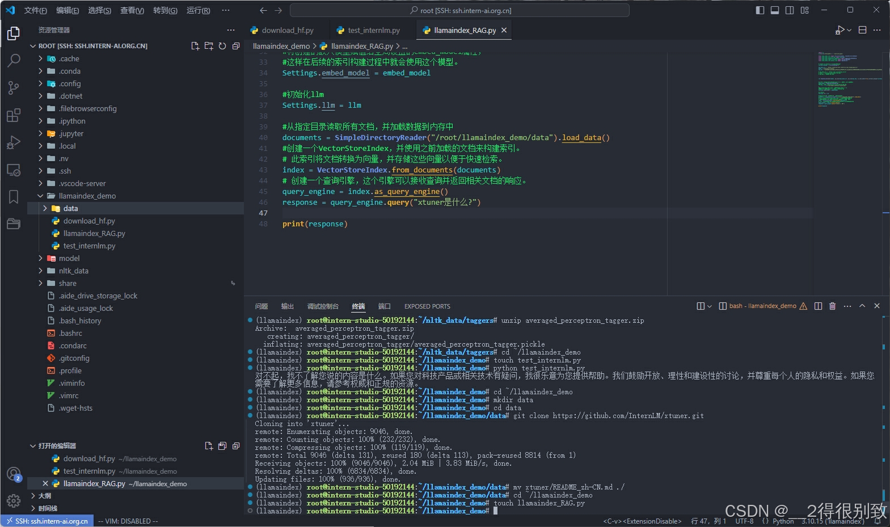Open the explorer's more actions ellipsis
Screen dimensions: 890x527
(x=230, y=30)
